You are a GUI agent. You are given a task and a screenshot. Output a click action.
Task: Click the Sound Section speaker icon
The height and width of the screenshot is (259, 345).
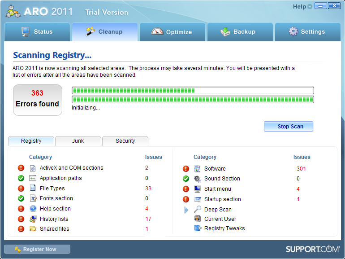tap(197, 179)
